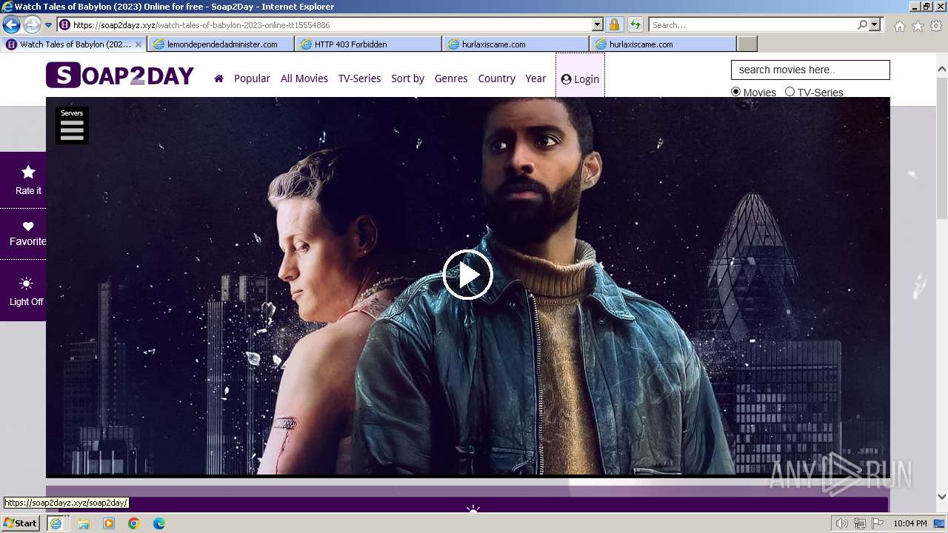Click the Refresh page icon
This screenshot has height=533, width=948.
point(635,24)
